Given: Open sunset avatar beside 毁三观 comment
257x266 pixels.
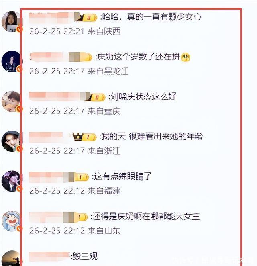Looking at the screenshot, I should tap(12, 258).
